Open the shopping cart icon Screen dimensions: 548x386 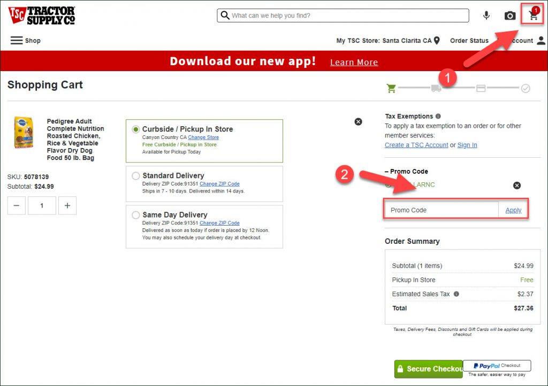[x=534, y=15]
